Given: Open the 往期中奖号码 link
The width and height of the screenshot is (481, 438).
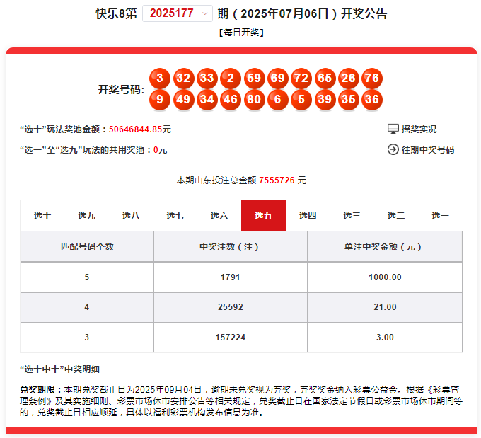Looking at the screenshot, I should coord(428,150).
